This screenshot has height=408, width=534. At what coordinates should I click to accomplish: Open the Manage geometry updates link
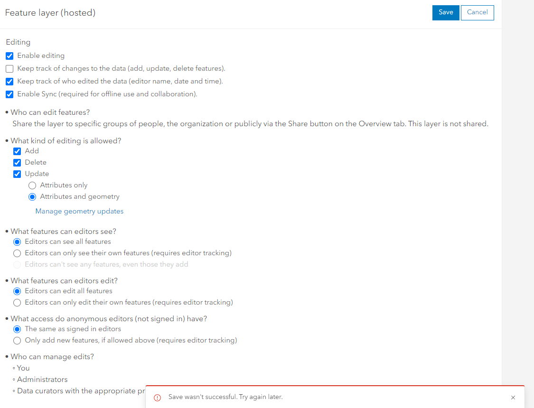(x=79, y=212)
